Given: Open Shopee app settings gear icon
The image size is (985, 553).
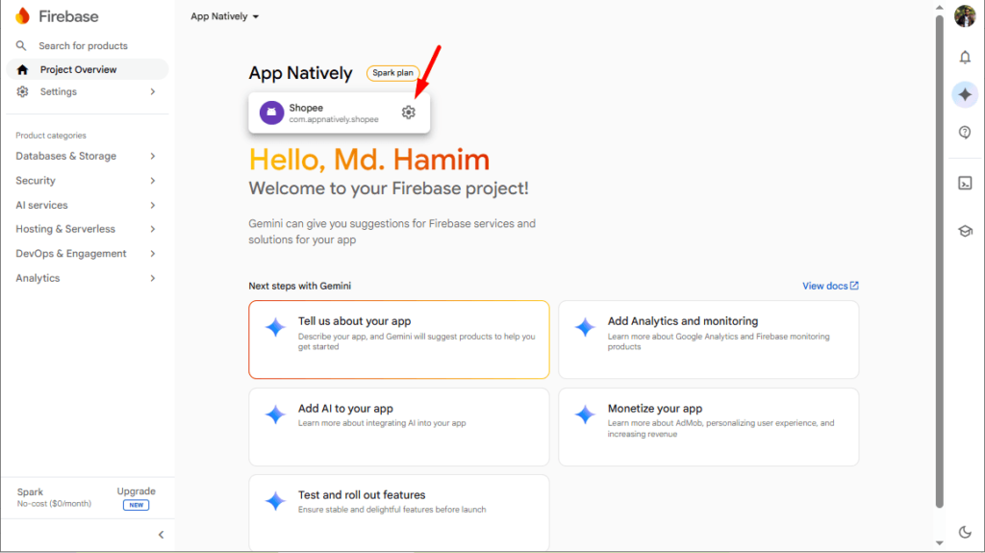Looking at the screenshot, I should 408,113.
